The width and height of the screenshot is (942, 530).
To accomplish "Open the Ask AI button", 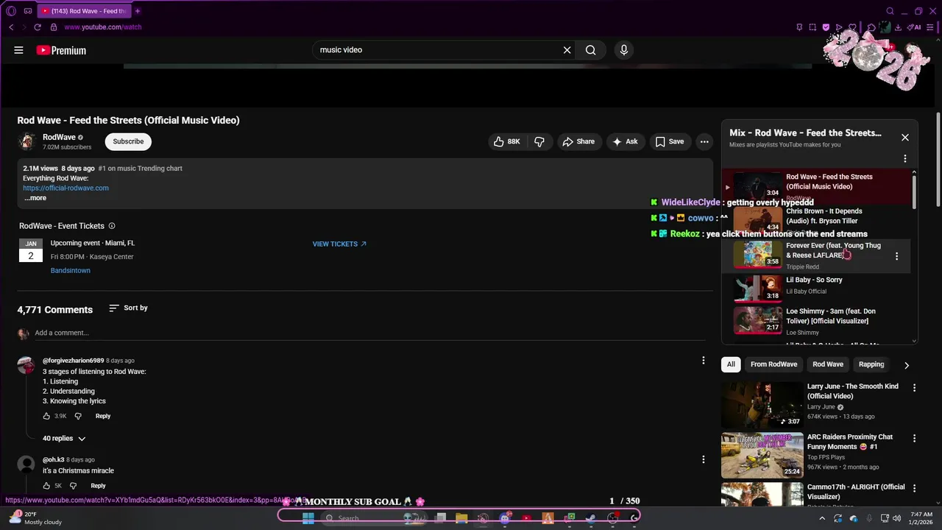I will point(626,141).
